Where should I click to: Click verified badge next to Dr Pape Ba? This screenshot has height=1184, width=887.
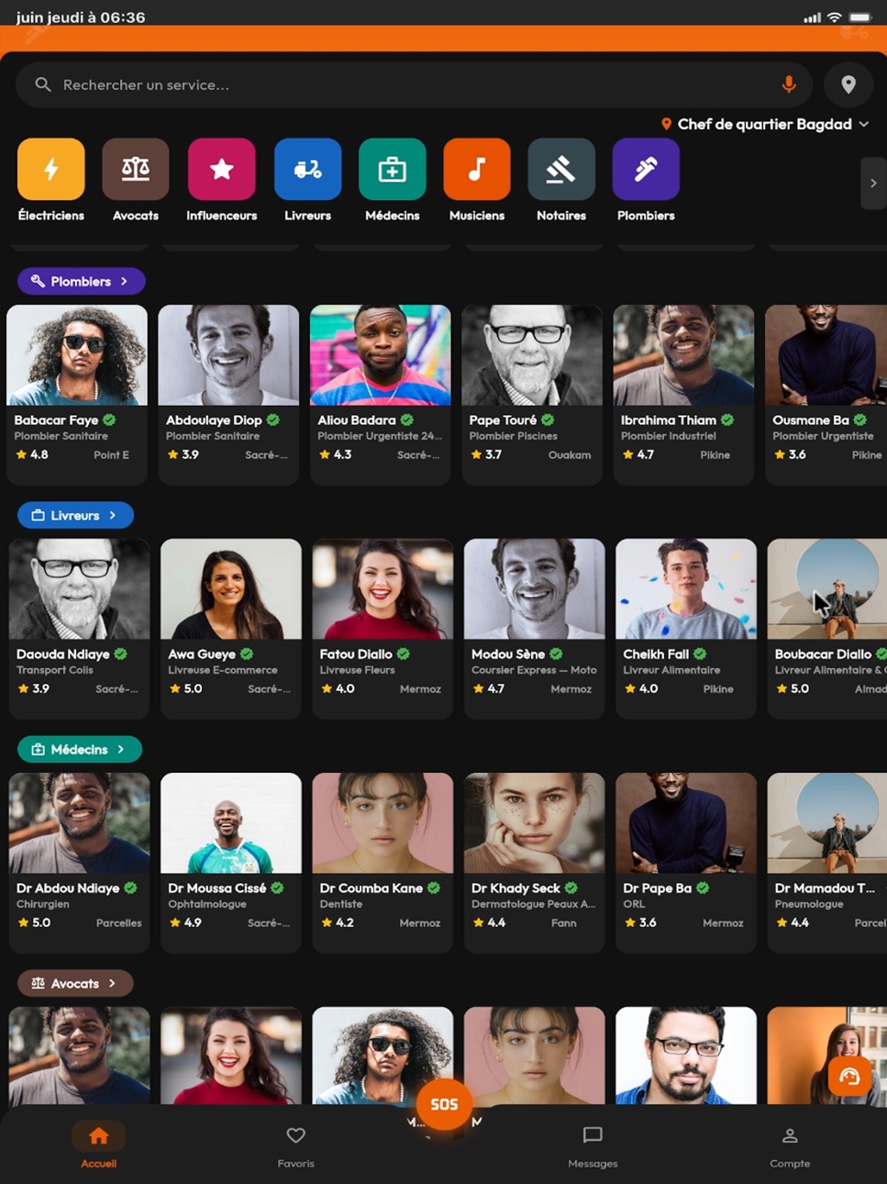(x=703, y=888)
